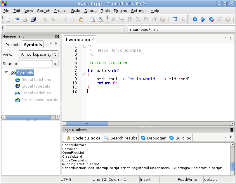The width and height of the screenshot is (236, 184).
Task: Click the search go button ">"
Action: point(55,64)
